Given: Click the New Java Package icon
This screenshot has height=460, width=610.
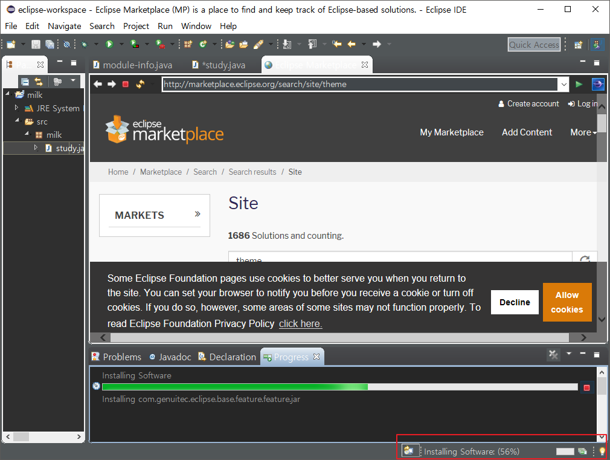Looking at the screenshot, I should [188, 44].
